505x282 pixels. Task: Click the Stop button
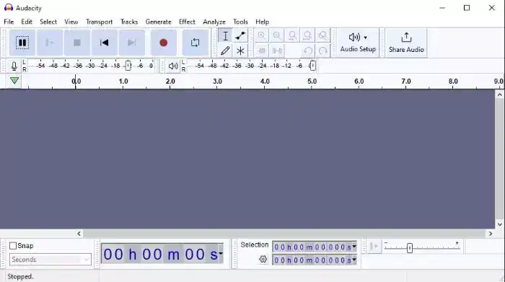(x=77, y=43)
